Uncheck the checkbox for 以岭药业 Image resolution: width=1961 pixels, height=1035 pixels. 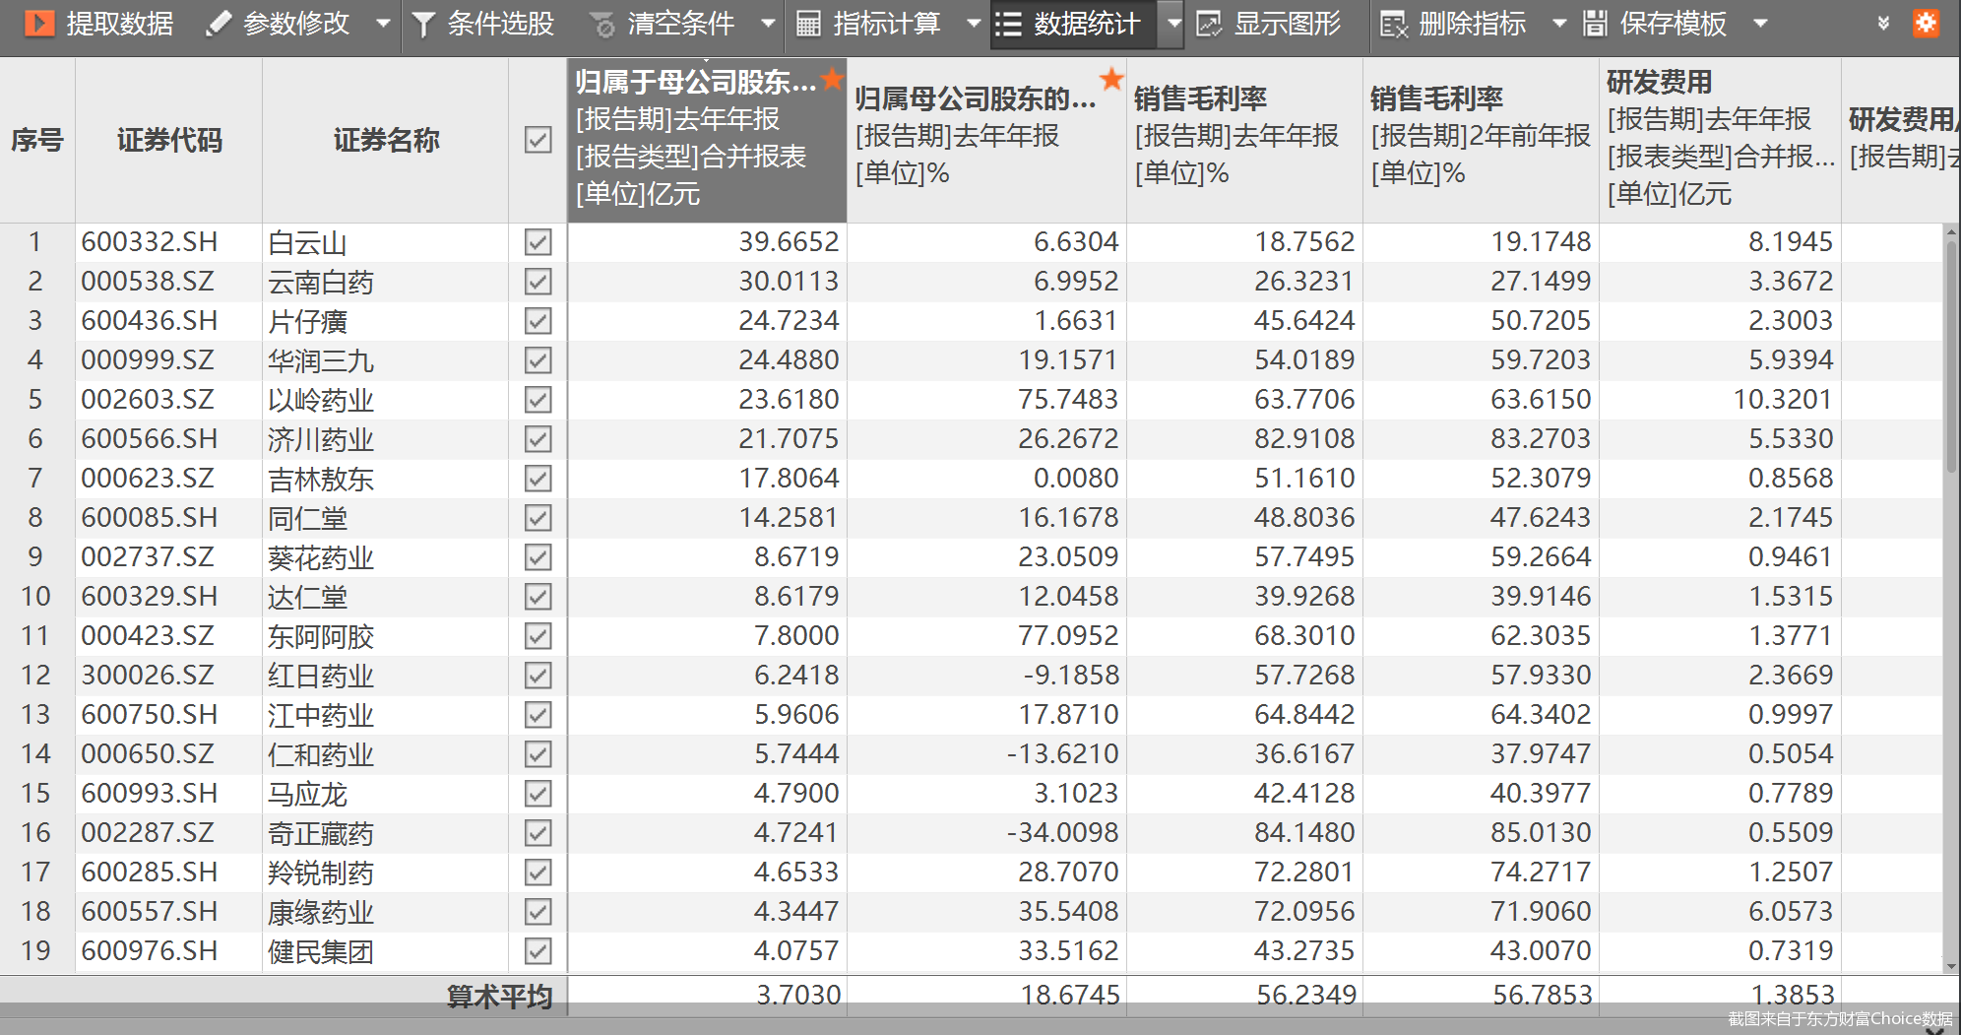coord(538,400)
